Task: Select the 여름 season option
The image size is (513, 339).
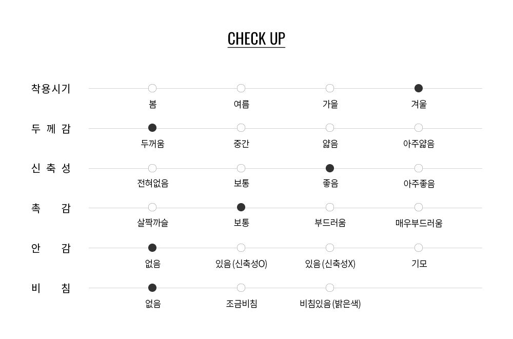Action: click(241, 88)
